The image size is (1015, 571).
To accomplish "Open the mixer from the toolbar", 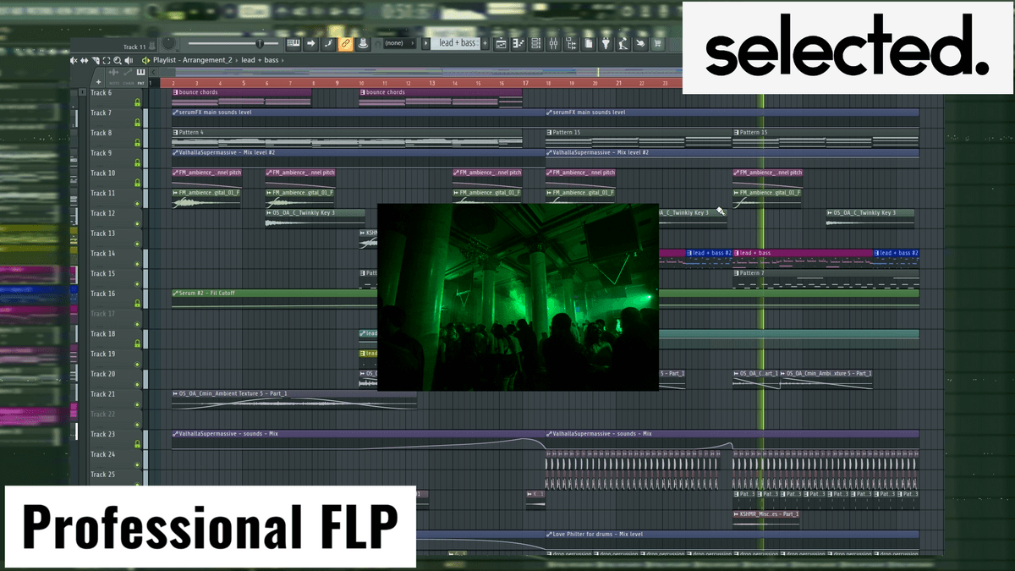I will pyautogui.click(x=553, y=43).
